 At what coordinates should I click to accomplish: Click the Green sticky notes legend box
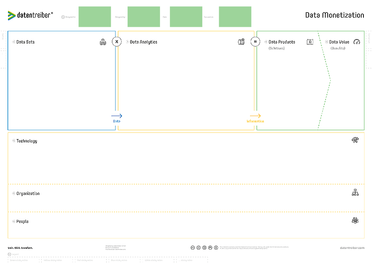pos(23,260)
